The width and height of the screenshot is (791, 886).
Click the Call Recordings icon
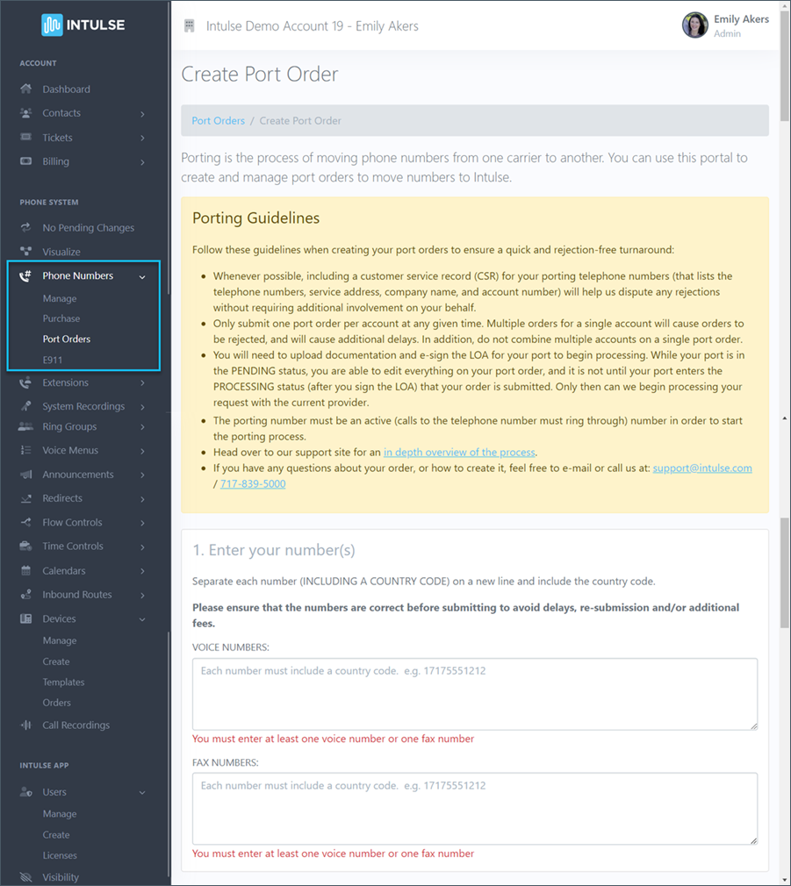[x=25, y=725]
